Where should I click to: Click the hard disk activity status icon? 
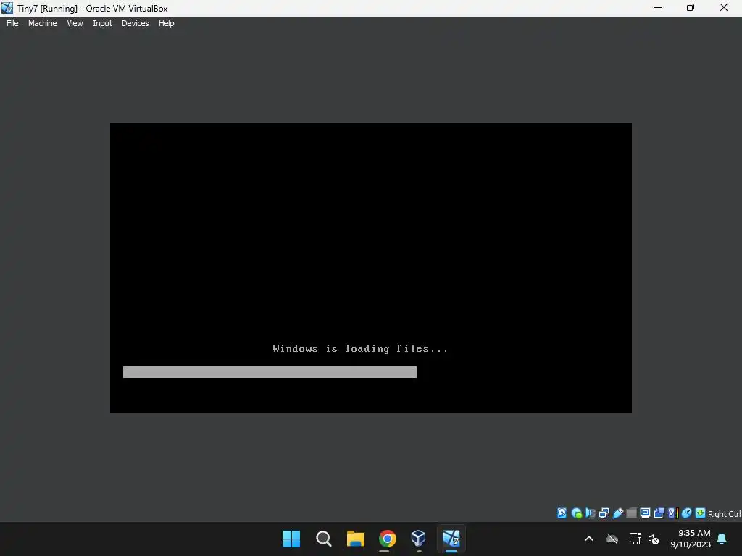(562, 513)
